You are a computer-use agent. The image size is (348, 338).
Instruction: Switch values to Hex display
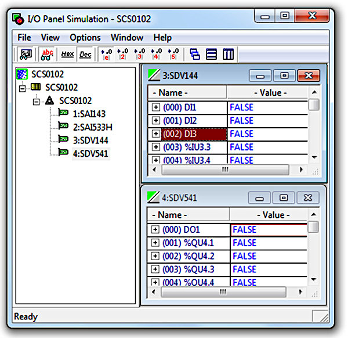coord(67,54)
